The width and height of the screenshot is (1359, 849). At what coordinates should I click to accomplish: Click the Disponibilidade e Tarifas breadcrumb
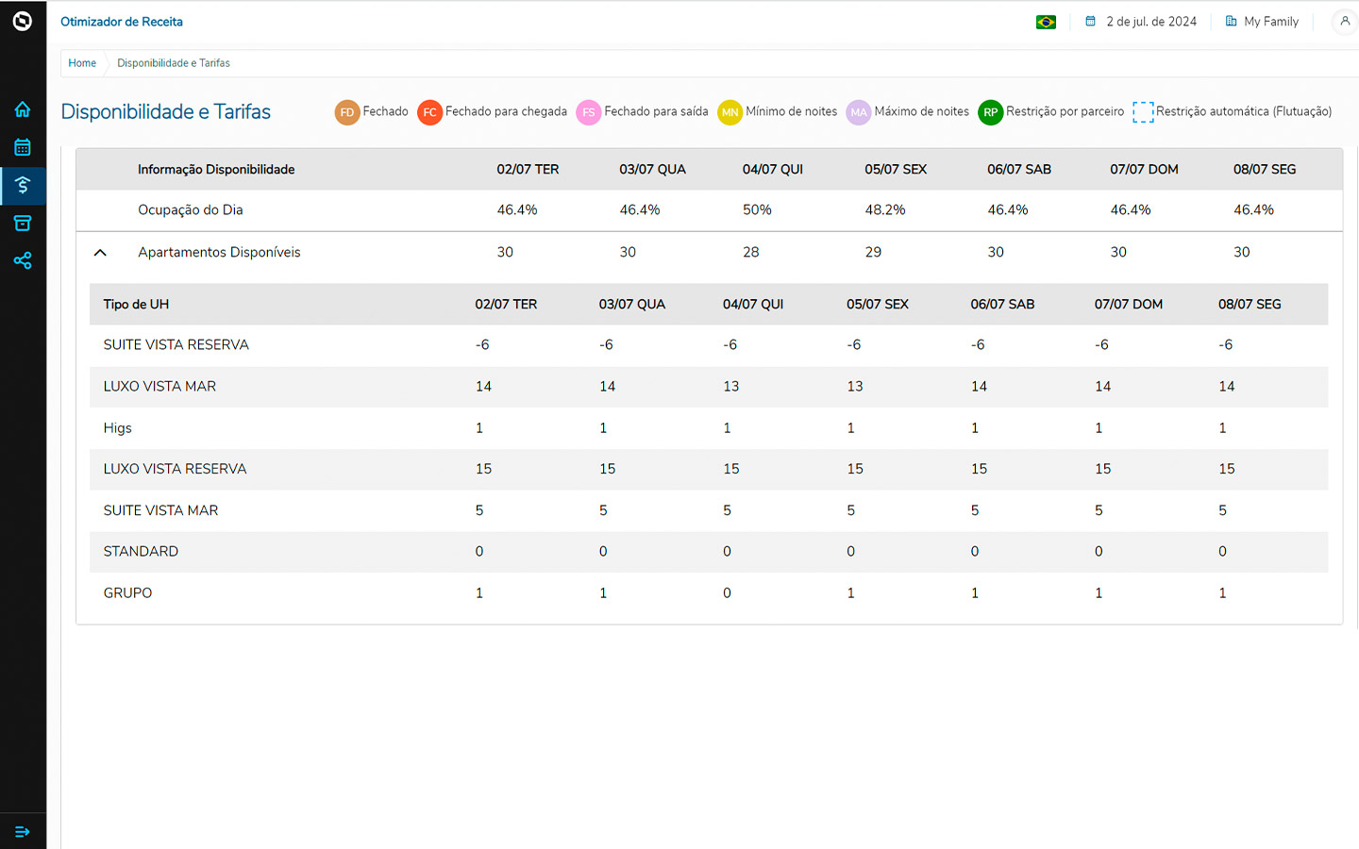pyautogui.click(x=174, y=63)
